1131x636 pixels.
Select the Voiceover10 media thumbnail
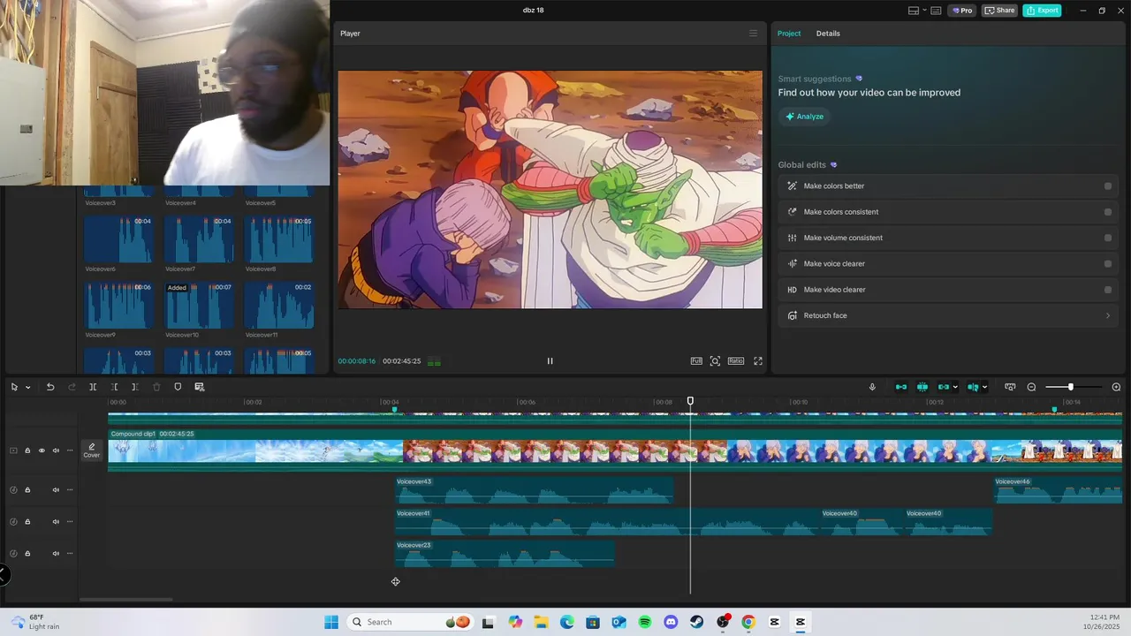tap(199, 306)
